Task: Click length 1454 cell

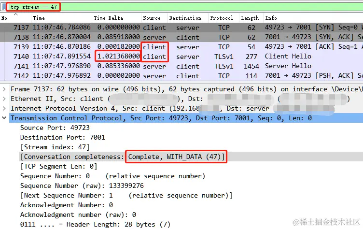Action: 251,66
